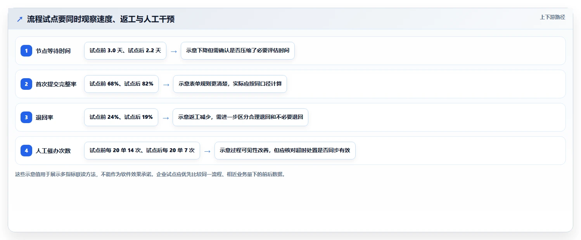Screen dimensions: 581x240
Task: Click the 节点等待时间 label
Action: tap(53, 51)
